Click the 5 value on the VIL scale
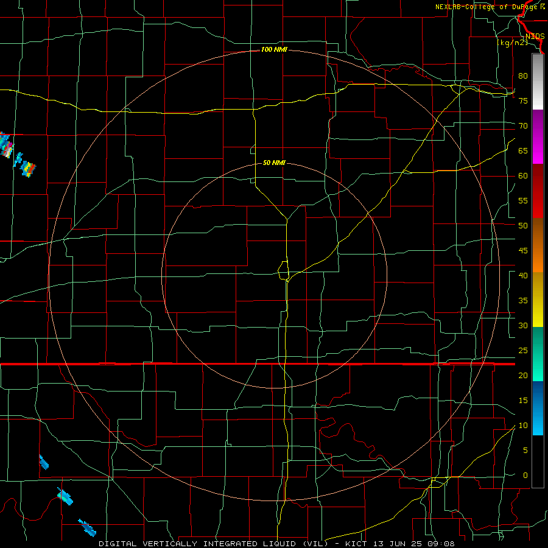This screenshot has width=548, height=548. 525,451
